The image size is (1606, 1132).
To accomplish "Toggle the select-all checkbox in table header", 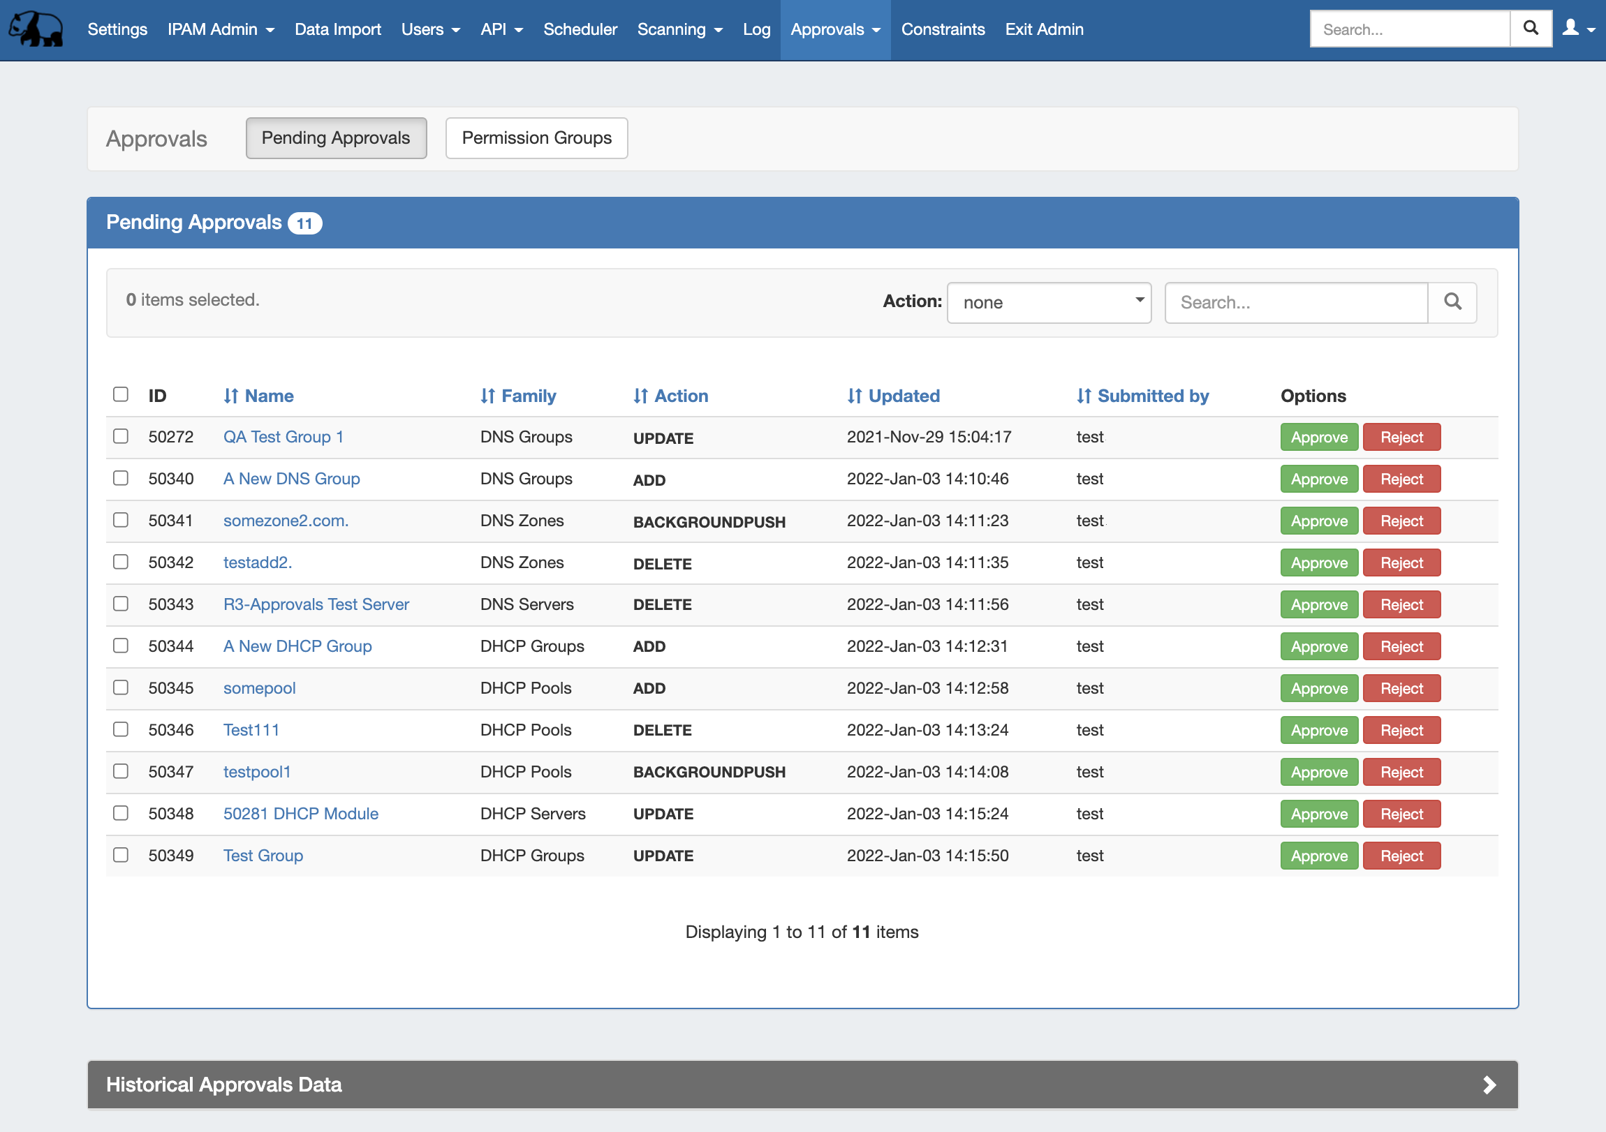I will pyautogui.click(x=120, y=394).
